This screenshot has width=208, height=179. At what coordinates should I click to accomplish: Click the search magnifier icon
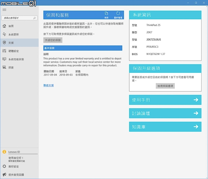click(x=34, y=18)
